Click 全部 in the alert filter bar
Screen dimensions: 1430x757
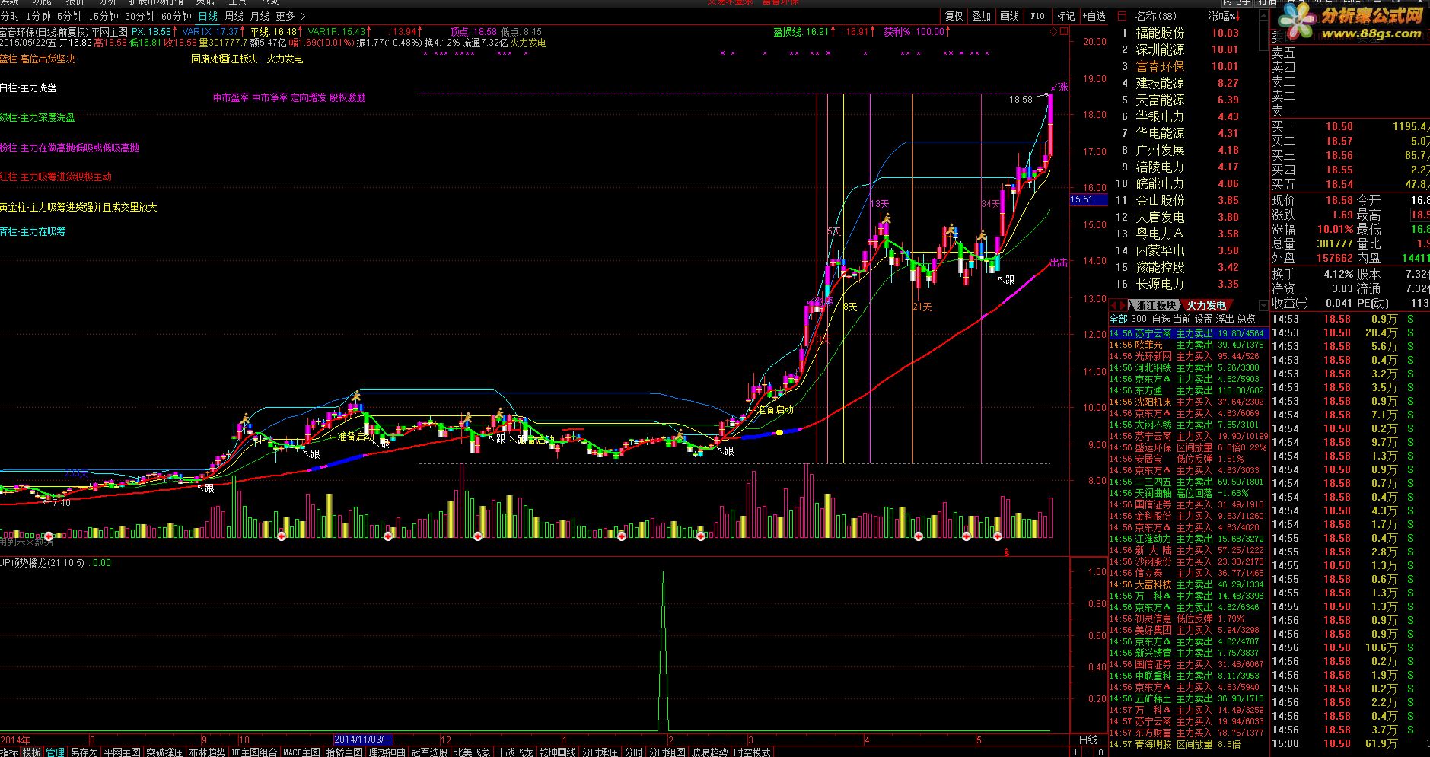[1118, 319]
